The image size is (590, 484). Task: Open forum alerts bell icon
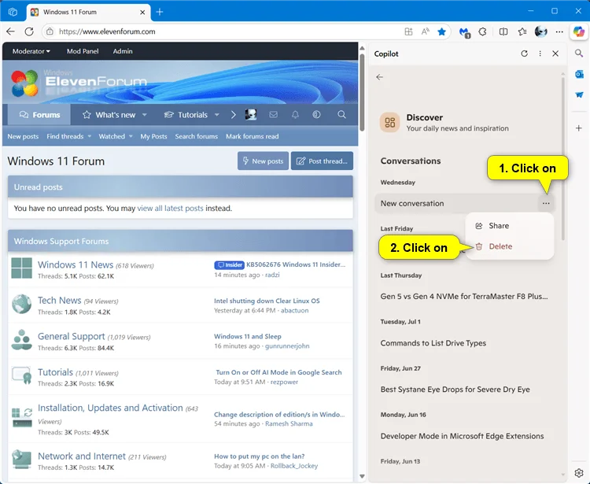tap(295, 114)
